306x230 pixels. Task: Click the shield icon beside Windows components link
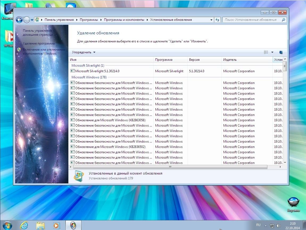click(19, 50)
